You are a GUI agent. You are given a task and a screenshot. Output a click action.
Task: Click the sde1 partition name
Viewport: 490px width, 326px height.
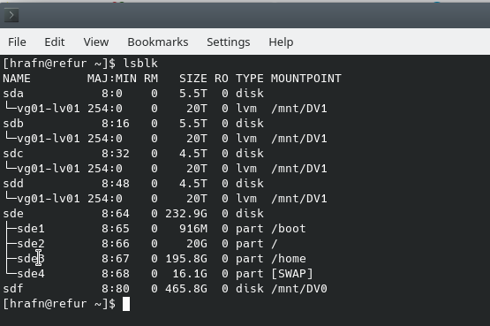[31, 229]
